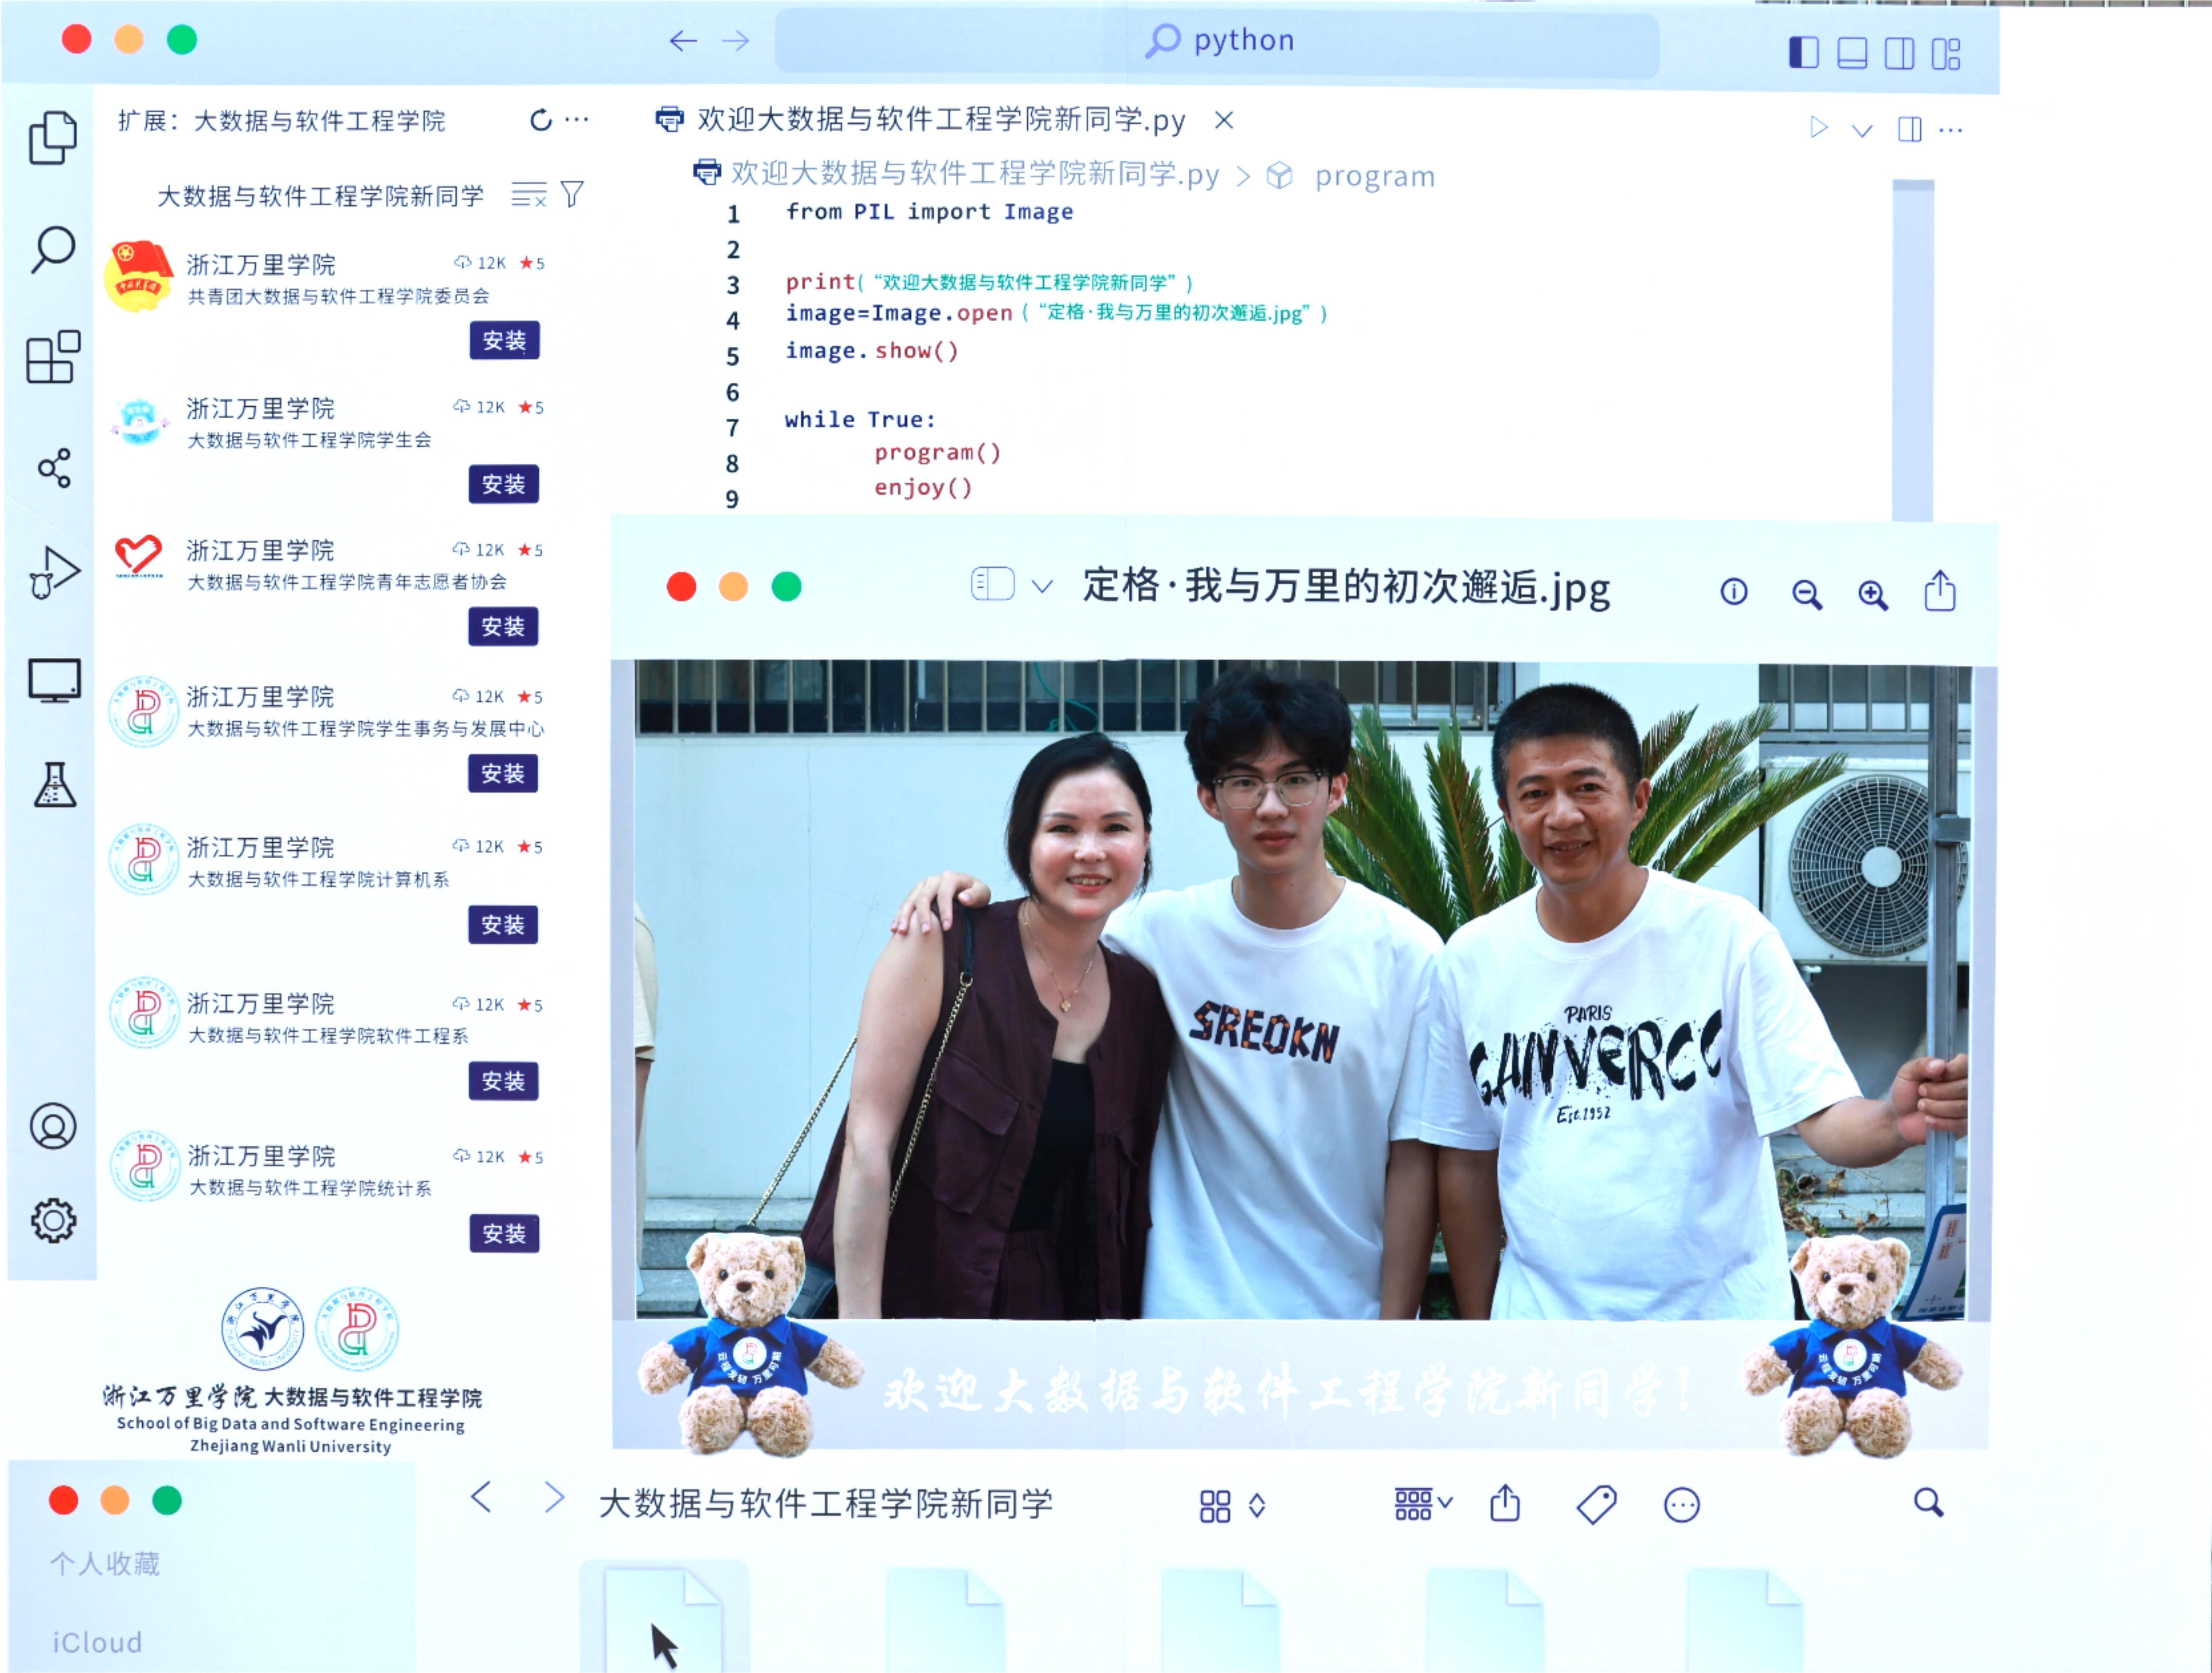Click the python search box in title bar

coord(1217,42)
